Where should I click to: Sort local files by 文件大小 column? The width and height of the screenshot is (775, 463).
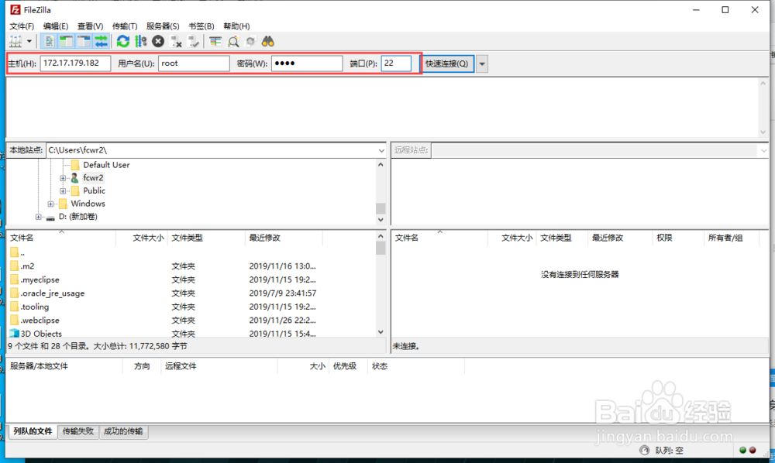coord(143,238)
